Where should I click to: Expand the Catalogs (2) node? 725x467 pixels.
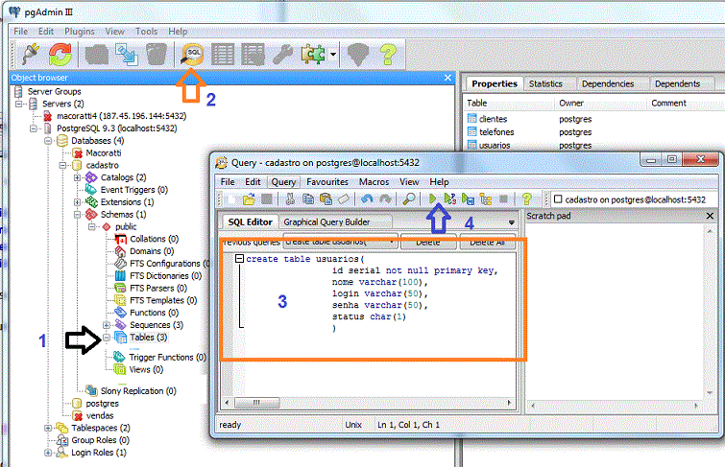(x=77, y=177)
